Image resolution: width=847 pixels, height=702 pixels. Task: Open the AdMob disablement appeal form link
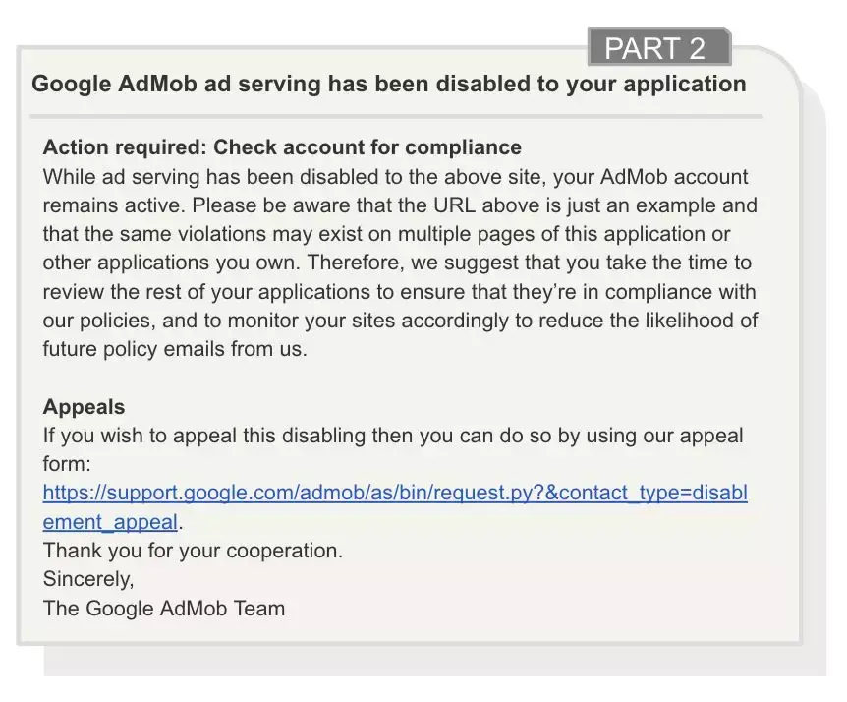[394, 494]
